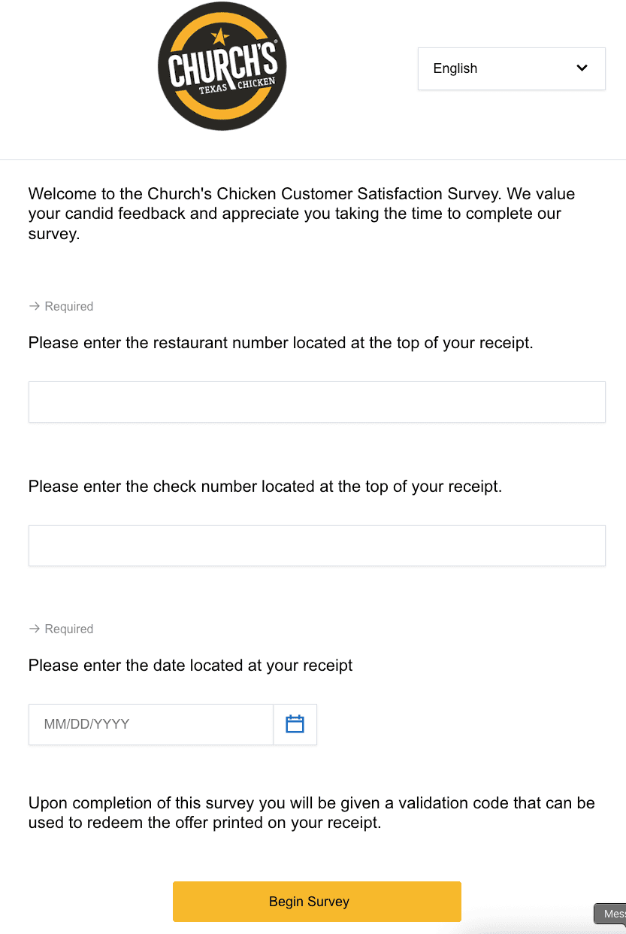Click the arrow icon beside first Required label

(34, 306)
